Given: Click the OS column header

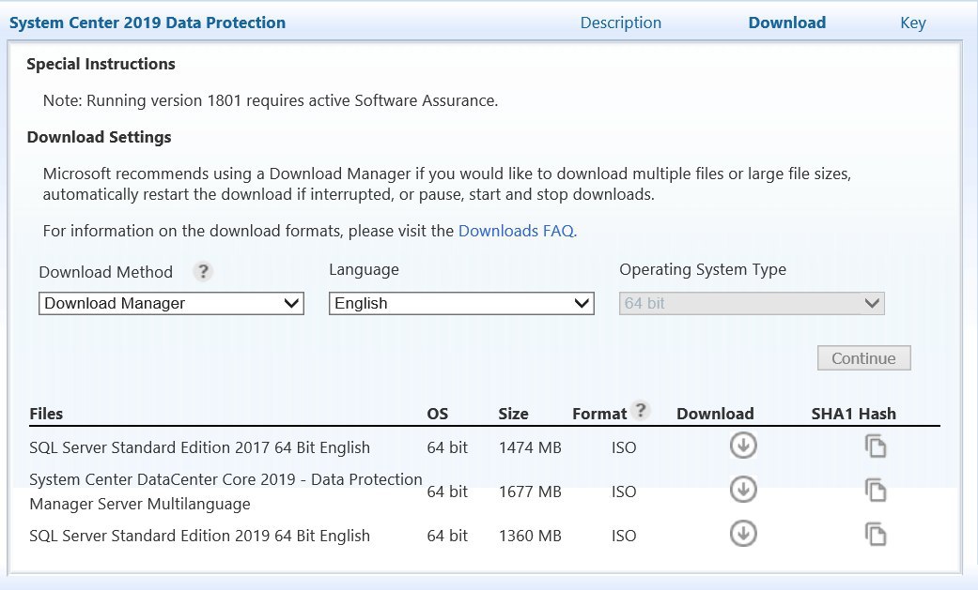Looking at the screenshot, I should pyautogui.click(x=437, y=414).
